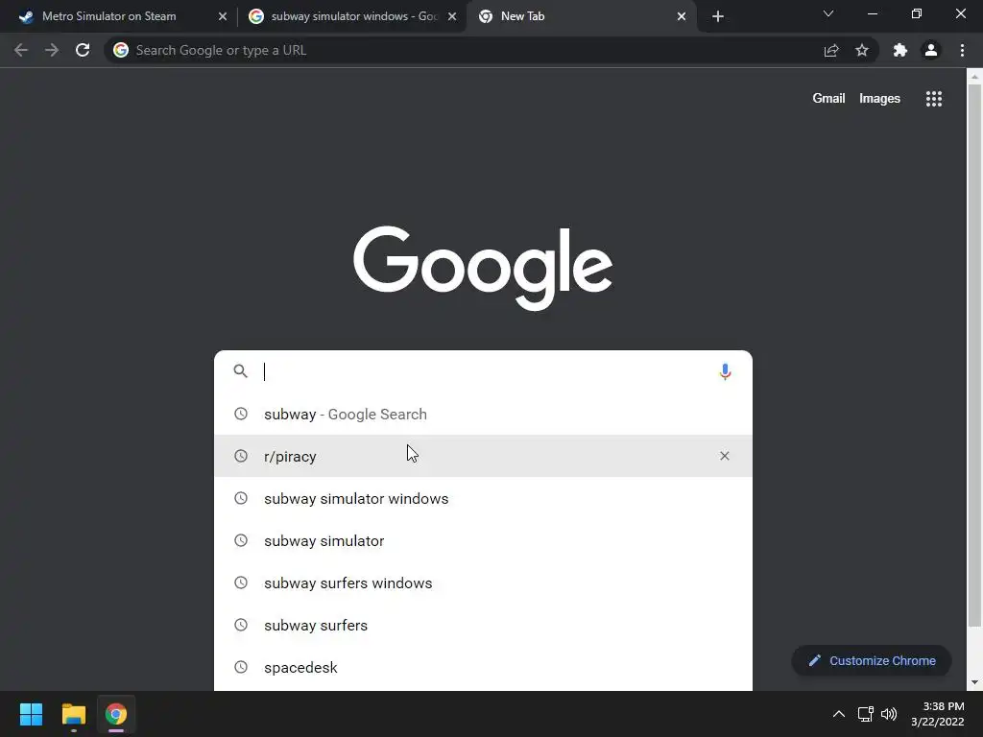The height and width of the screenshot is (737, 983).
Task: Click the share page icon in address bar
Action: tap(831, 50)
